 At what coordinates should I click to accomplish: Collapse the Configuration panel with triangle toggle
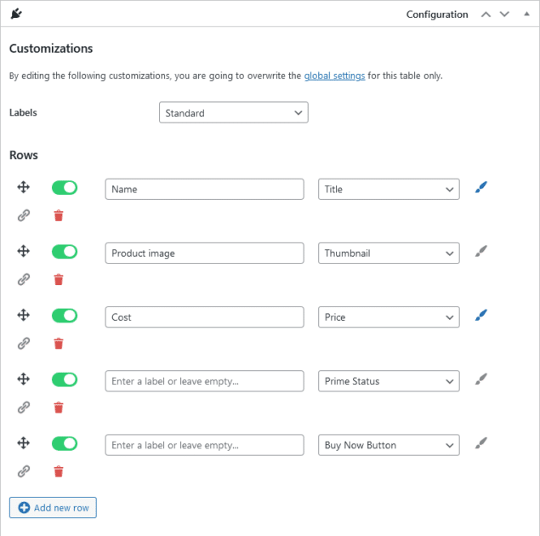coord(524,14)
